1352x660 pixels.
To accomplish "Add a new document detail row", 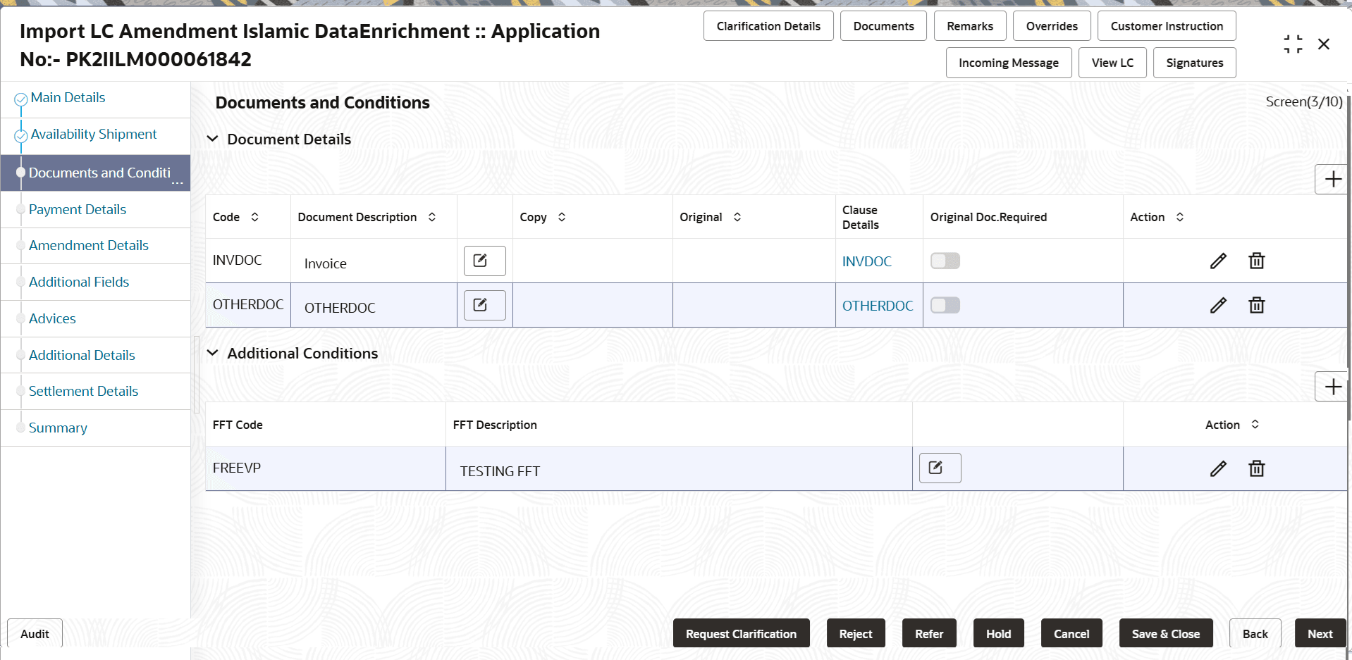I will tap(1333, 179).
